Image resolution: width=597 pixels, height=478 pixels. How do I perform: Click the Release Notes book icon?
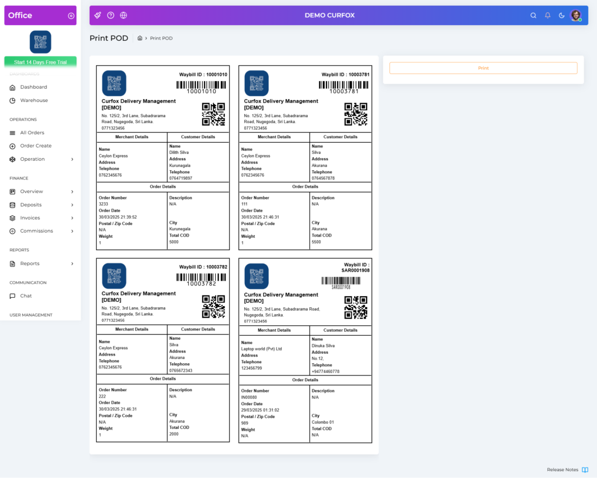coord(585,470)
